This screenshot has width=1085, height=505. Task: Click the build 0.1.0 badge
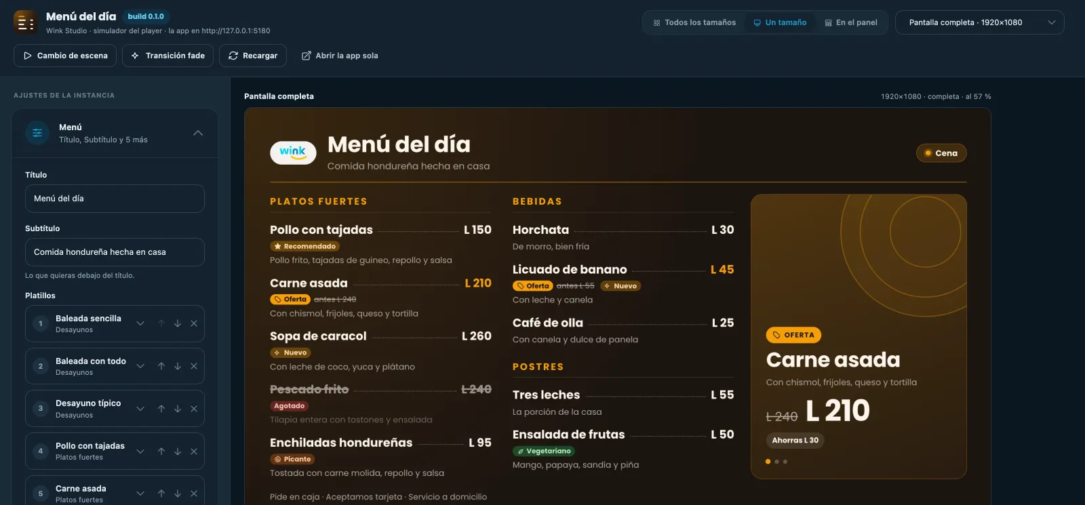click(x=146, y=16)
